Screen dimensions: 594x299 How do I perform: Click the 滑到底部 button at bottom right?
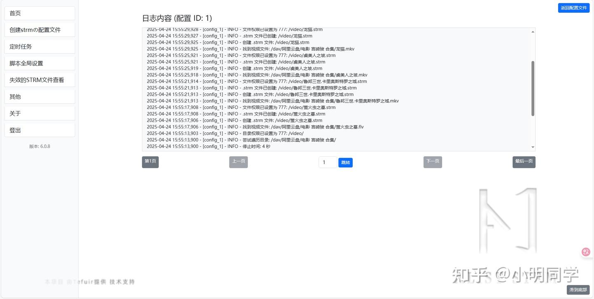(x=579, y=290)
